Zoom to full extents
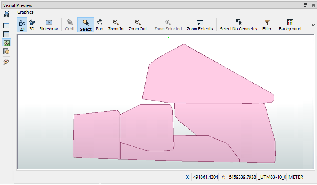Viewport: 317px width, 185px height. pyautogui.click(x=200, y=25)
